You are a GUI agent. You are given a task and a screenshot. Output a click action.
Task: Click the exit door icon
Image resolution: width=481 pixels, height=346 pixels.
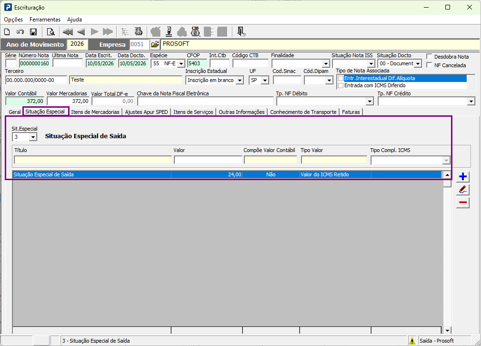pyautogui.click(x=241, y=31)
